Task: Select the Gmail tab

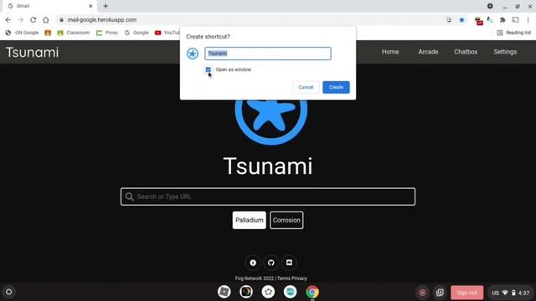Action: [x=48, y=6]
